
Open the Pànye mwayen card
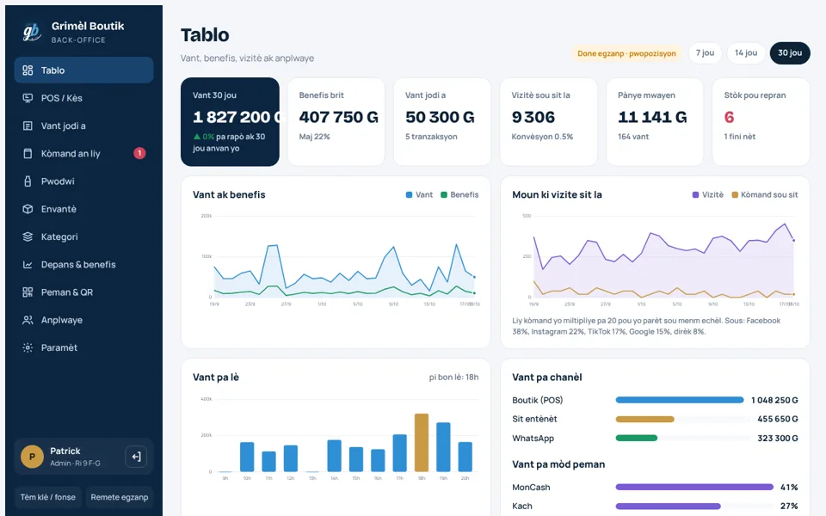[x=655, y=121]
